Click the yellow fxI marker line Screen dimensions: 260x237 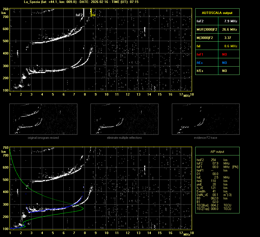[x=91, y=13]
